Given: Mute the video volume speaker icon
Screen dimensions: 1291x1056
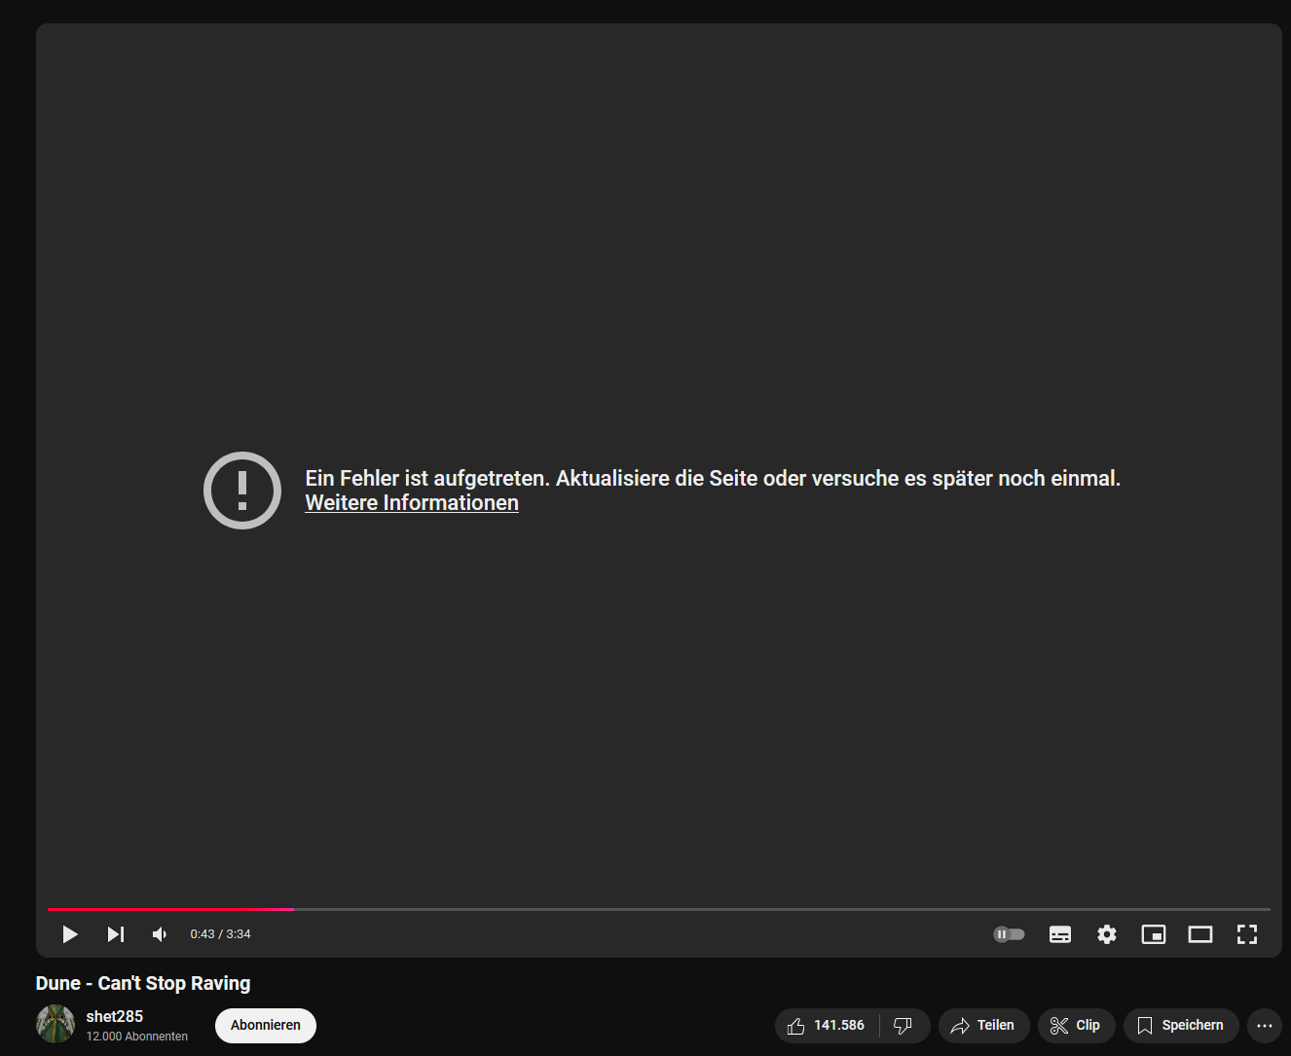Looking at the screenshot, I should (160, 934).
